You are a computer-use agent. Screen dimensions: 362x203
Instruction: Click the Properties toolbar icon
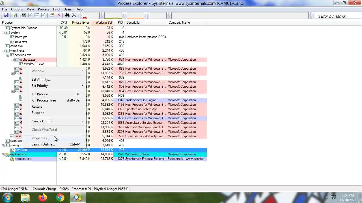(x=52, y=15)
